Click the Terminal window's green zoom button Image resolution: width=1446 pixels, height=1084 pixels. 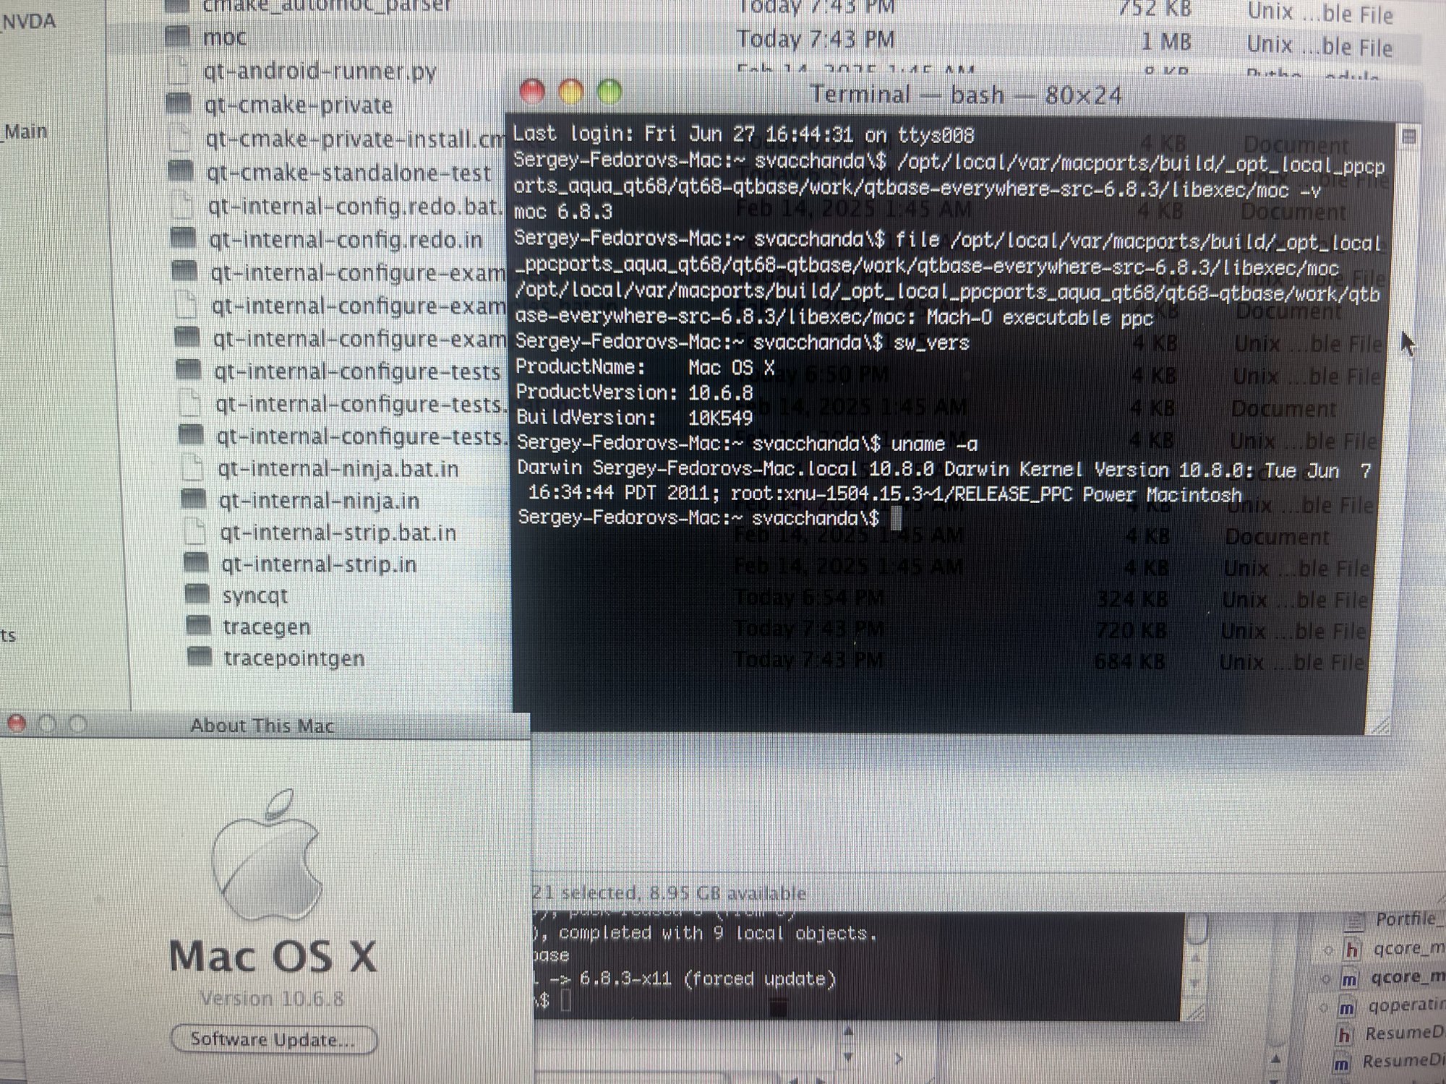(x=609, y=92)
